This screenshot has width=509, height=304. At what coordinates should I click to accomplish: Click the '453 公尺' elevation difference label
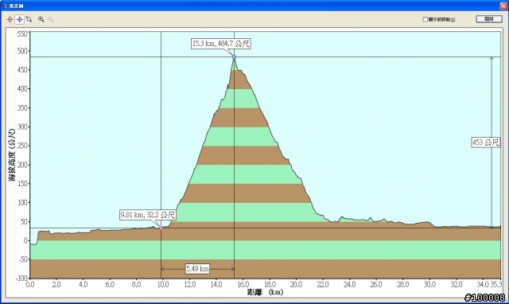(486, 142)
